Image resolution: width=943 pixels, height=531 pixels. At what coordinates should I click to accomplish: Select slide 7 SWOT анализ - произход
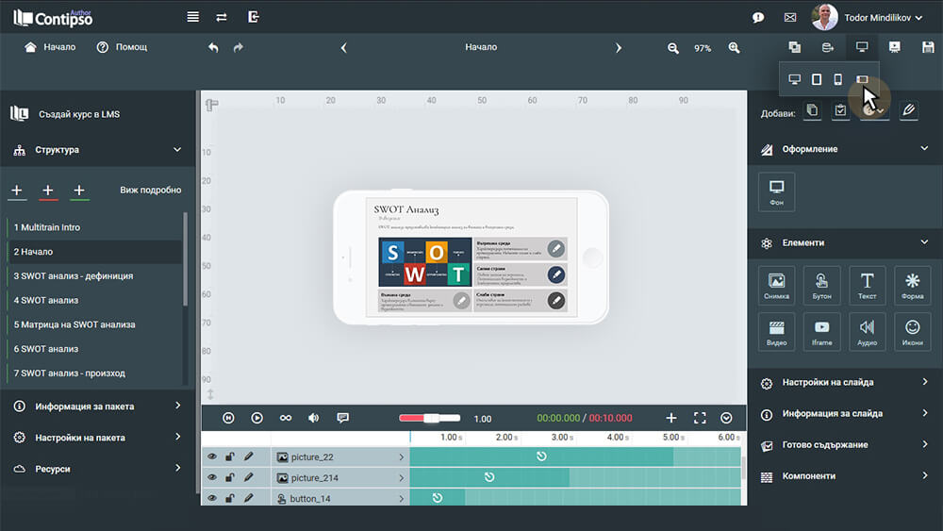tap(94, 373)
